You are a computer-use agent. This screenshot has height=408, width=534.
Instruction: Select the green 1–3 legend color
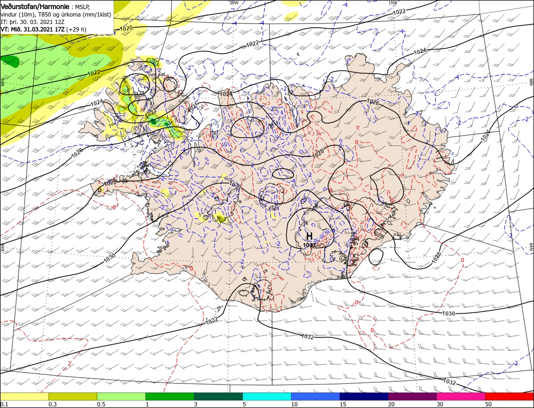point(170,396)
